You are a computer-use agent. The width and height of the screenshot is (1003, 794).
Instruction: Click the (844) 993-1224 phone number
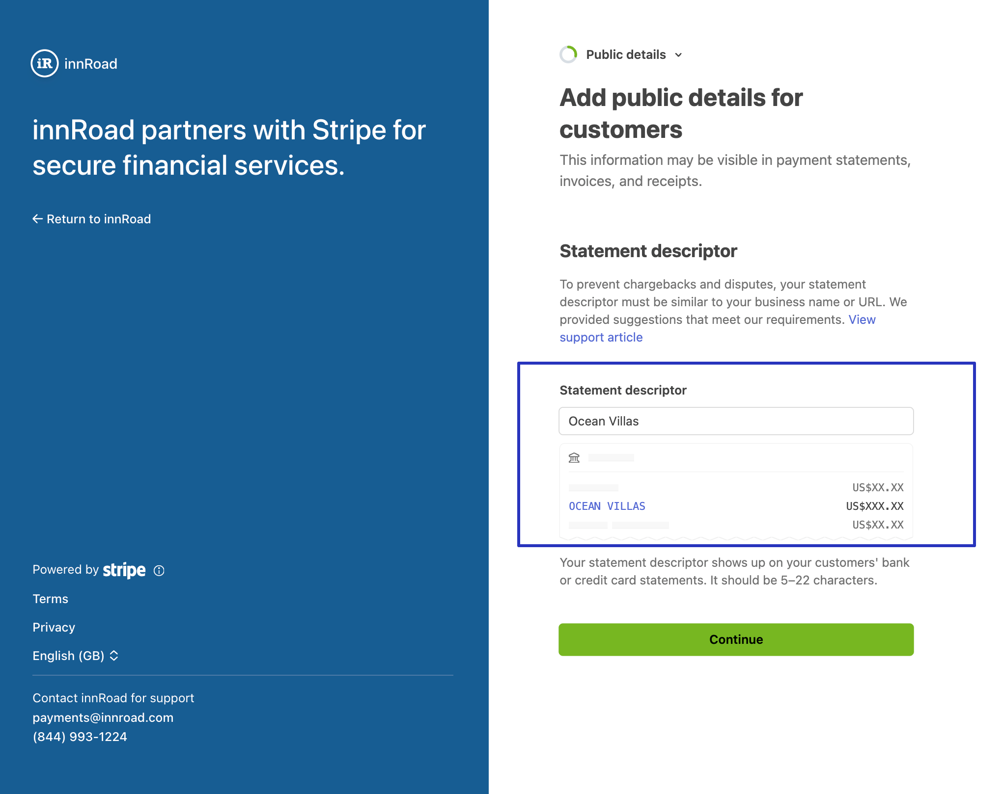[80, 737]
